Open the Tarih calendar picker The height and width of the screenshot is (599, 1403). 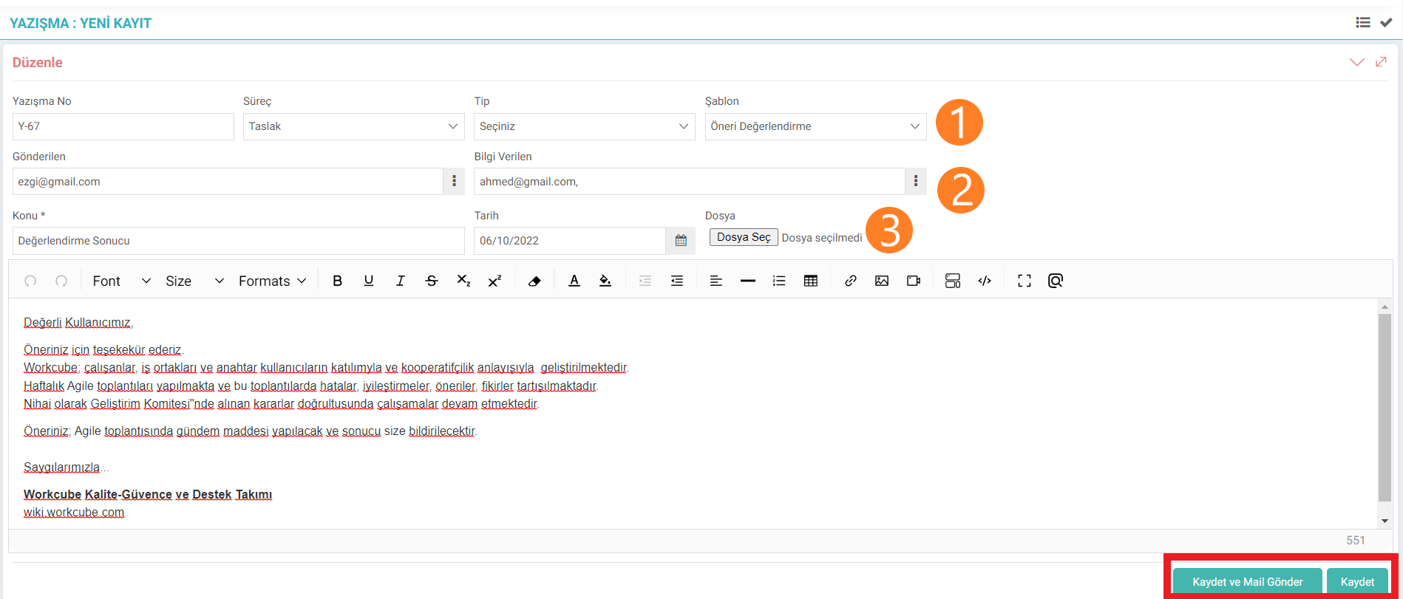pos(681,241)
